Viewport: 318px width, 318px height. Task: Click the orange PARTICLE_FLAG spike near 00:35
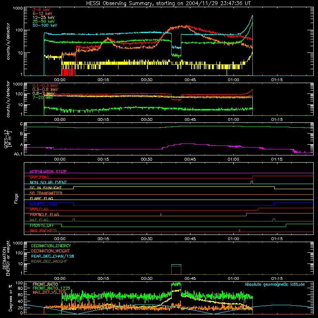click(x=161, y=214)
